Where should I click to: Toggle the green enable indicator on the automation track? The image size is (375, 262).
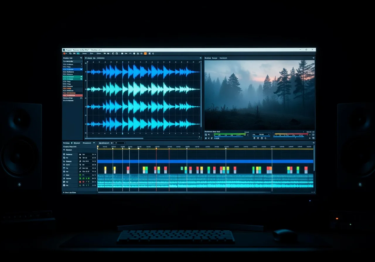click(88, 178)
